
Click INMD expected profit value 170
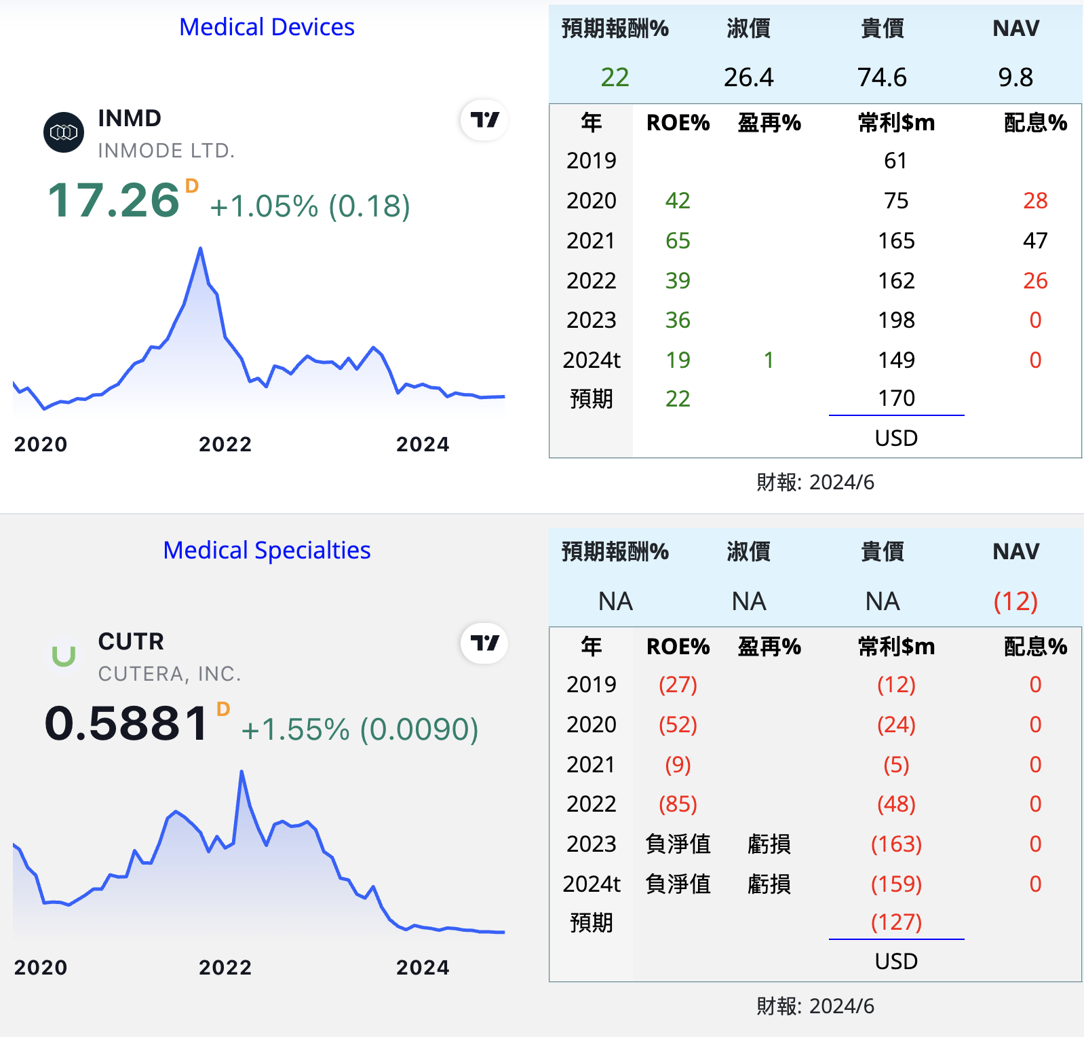click(x=897, y=398)
